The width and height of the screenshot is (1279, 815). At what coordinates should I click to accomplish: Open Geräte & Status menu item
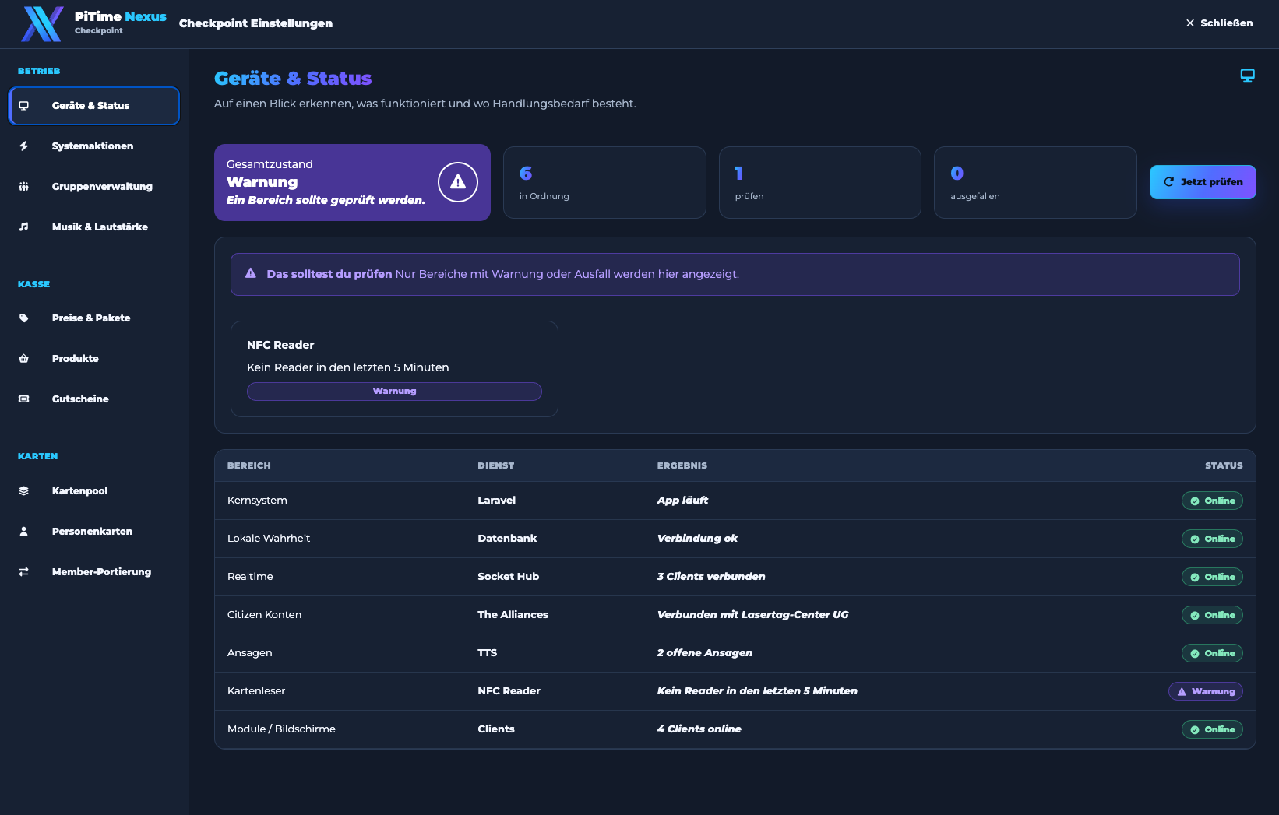(x=94, y=106)
